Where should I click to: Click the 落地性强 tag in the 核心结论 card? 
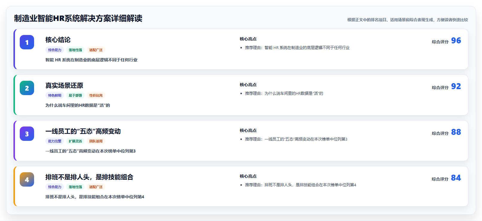click(x=75, y=50)
